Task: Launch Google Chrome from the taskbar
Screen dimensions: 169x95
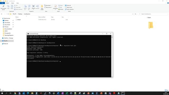Action: 15,93
